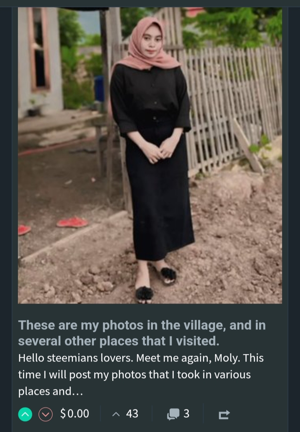View the list of 43 voters

pos(132,414)
